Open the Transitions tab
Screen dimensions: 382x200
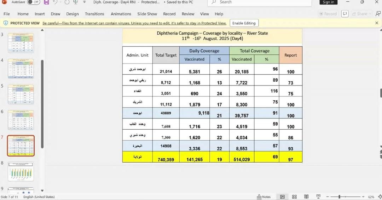pos(94,14)
